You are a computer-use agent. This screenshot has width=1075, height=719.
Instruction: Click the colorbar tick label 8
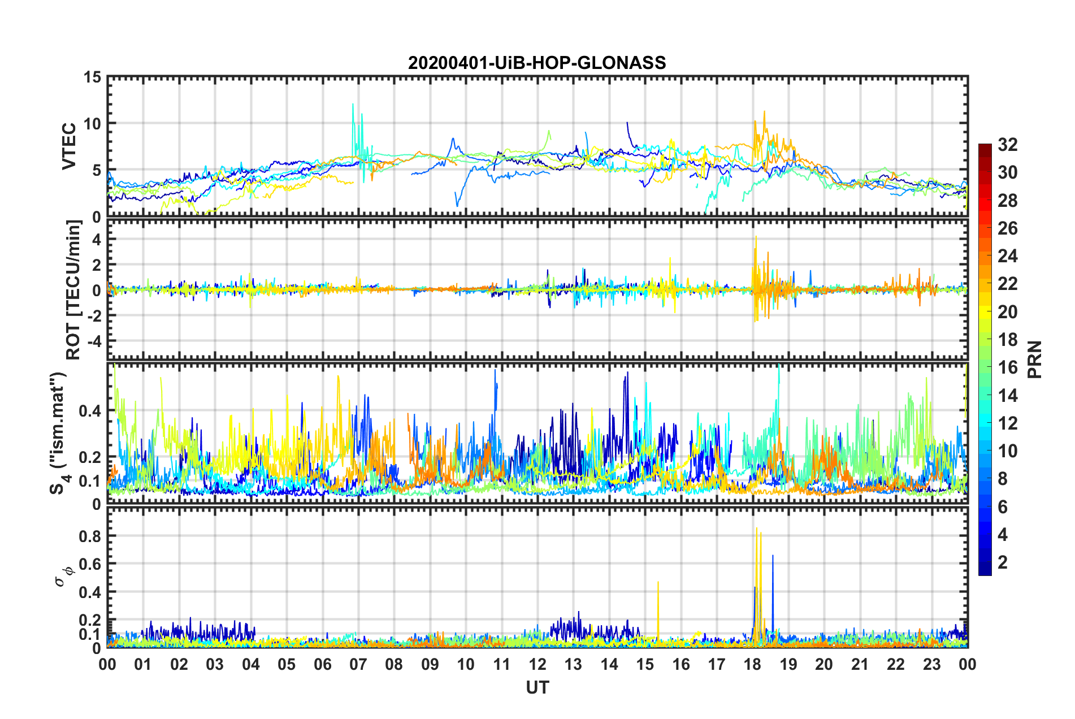[1002, 479]
